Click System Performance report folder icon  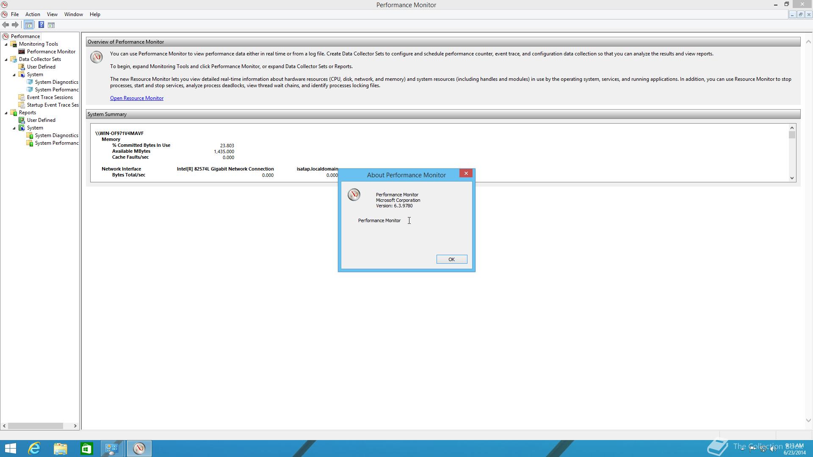click(30, 143)
